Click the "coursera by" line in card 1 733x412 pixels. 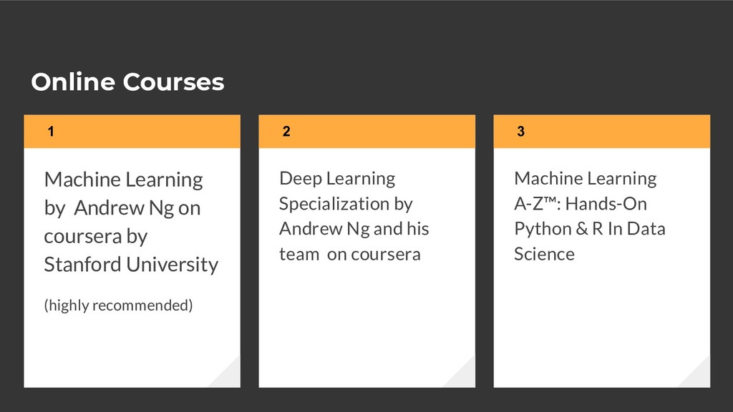[x=95, y=237]
